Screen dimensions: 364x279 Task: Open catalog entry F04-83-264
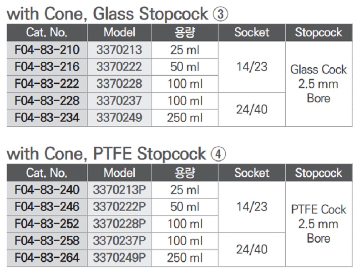pos(47,258)
